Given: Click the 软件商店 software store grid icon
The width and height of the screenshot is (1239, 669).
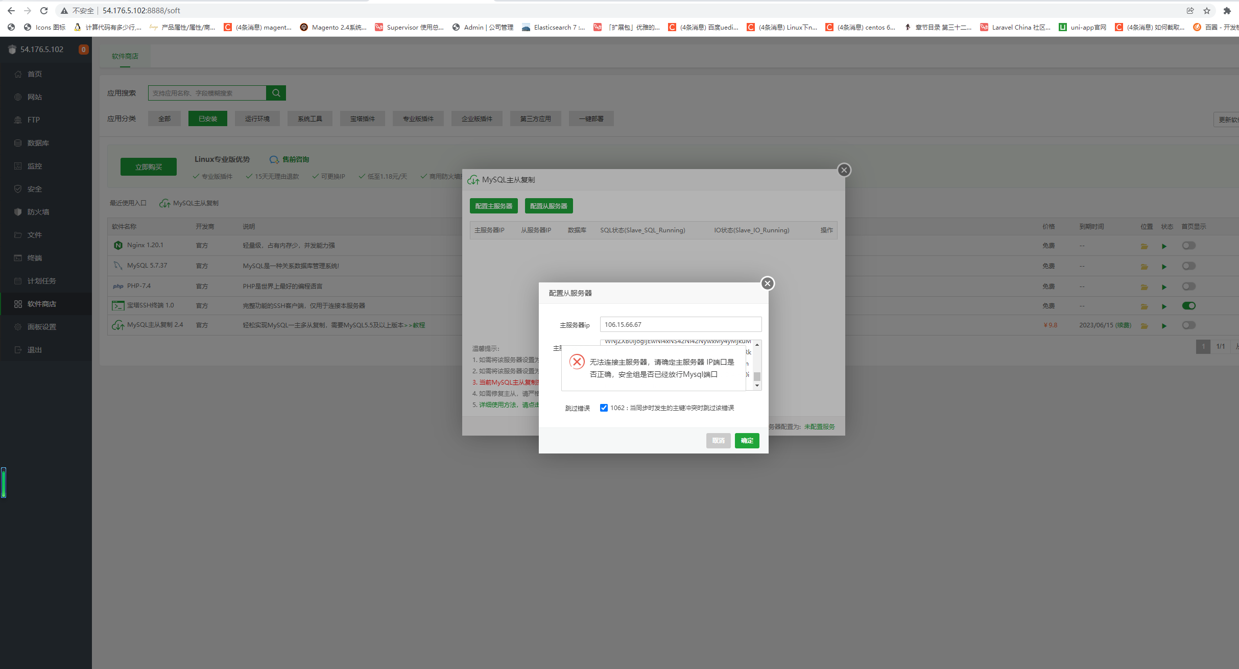Looking at the screenshot, I should 18,304.
